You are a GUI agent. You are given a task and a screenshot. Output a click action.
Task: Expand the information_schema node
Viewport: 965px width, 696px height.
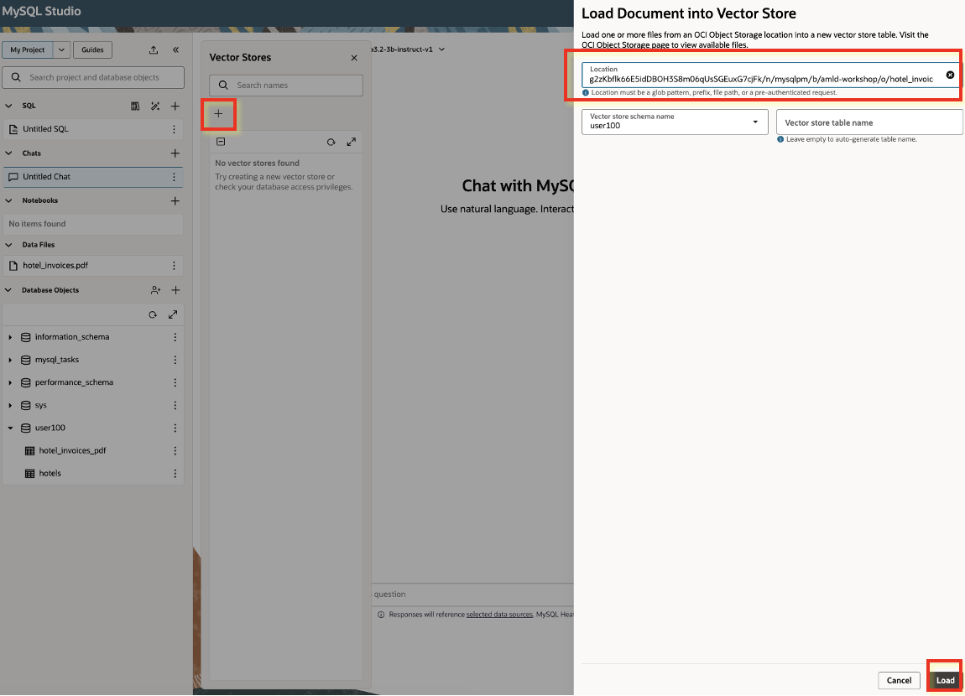tap(10, 338)
